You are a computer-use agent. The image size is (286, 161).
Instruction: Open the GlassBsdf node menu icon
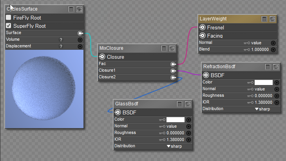click(179, 104)
